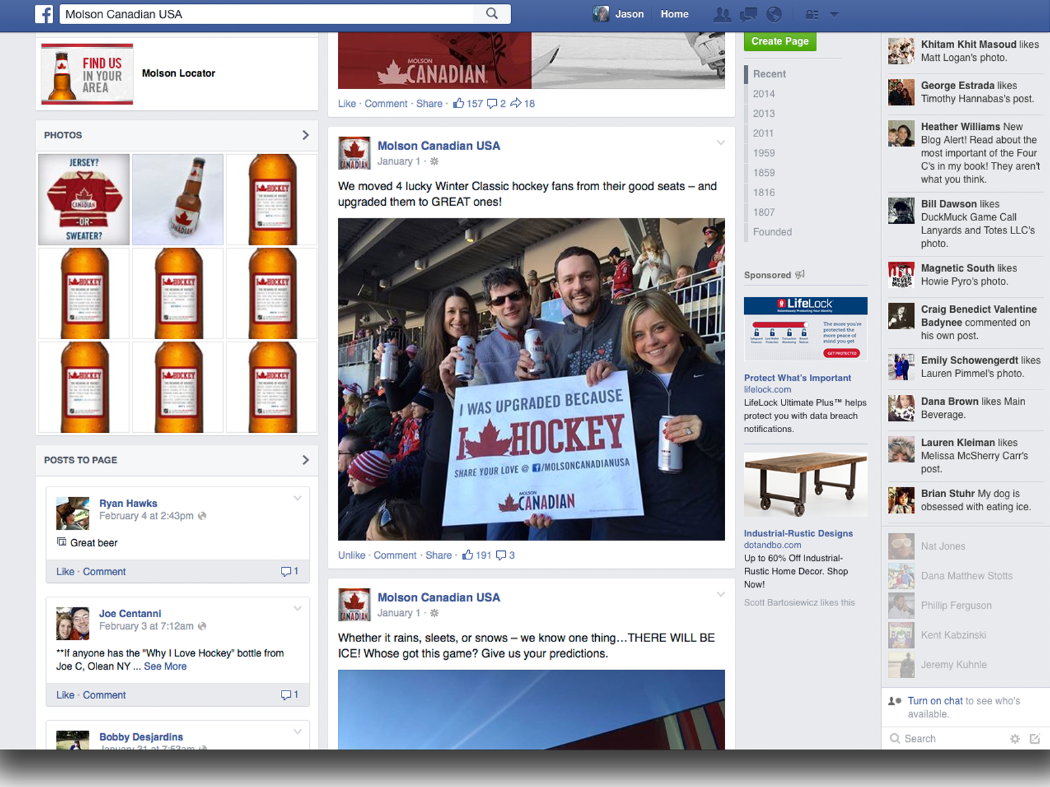Open options dropdown on Winter Classic post
1050x787 pixels.
(721, 142)
